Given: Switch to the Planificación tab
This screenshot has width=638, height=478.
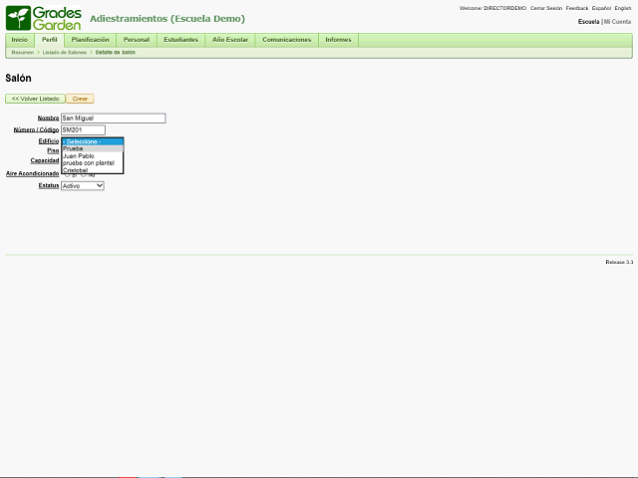Looking at the screenshot, I should pyautogui.click(x=91, y=40).
